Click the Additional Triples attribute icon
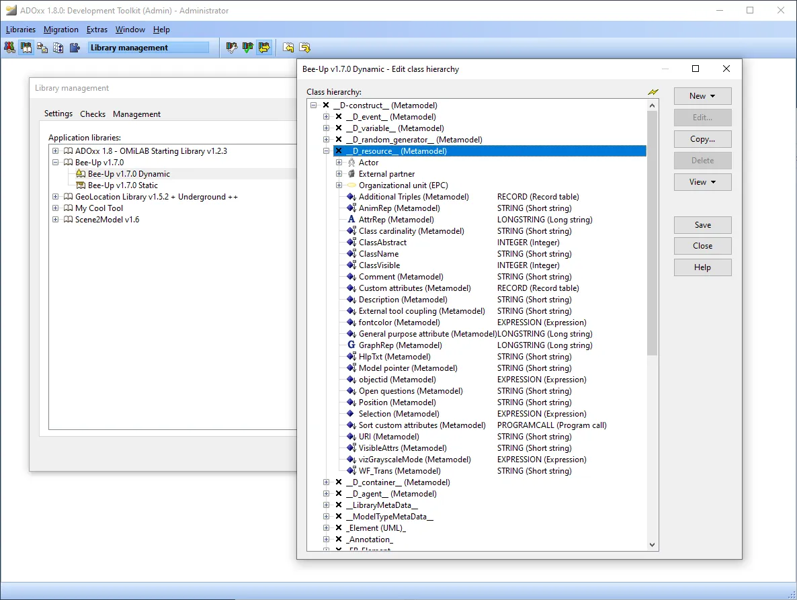This screenshot has height=600, width=797. [x=351, y=197]
